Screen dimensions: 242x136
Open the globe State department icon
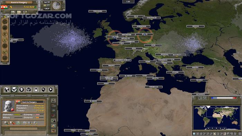click(x=7, y=89)
